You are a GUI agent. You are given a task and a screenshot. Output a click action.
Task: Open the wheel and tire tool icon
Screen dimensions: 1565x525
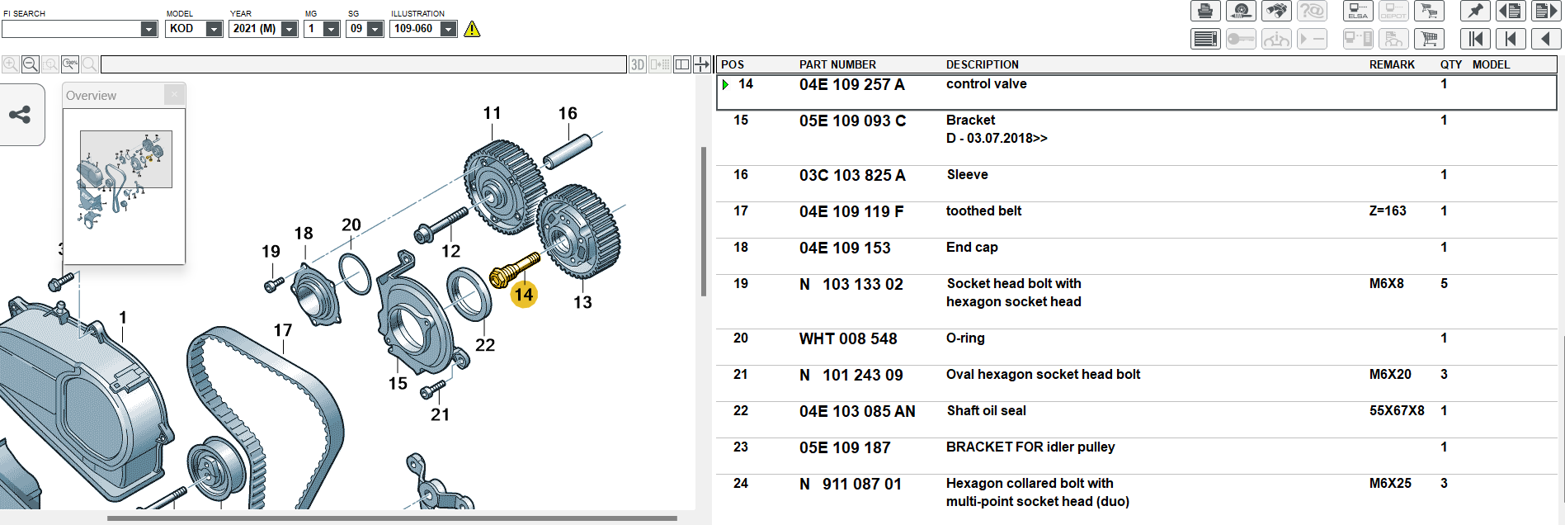point(1241,11)
